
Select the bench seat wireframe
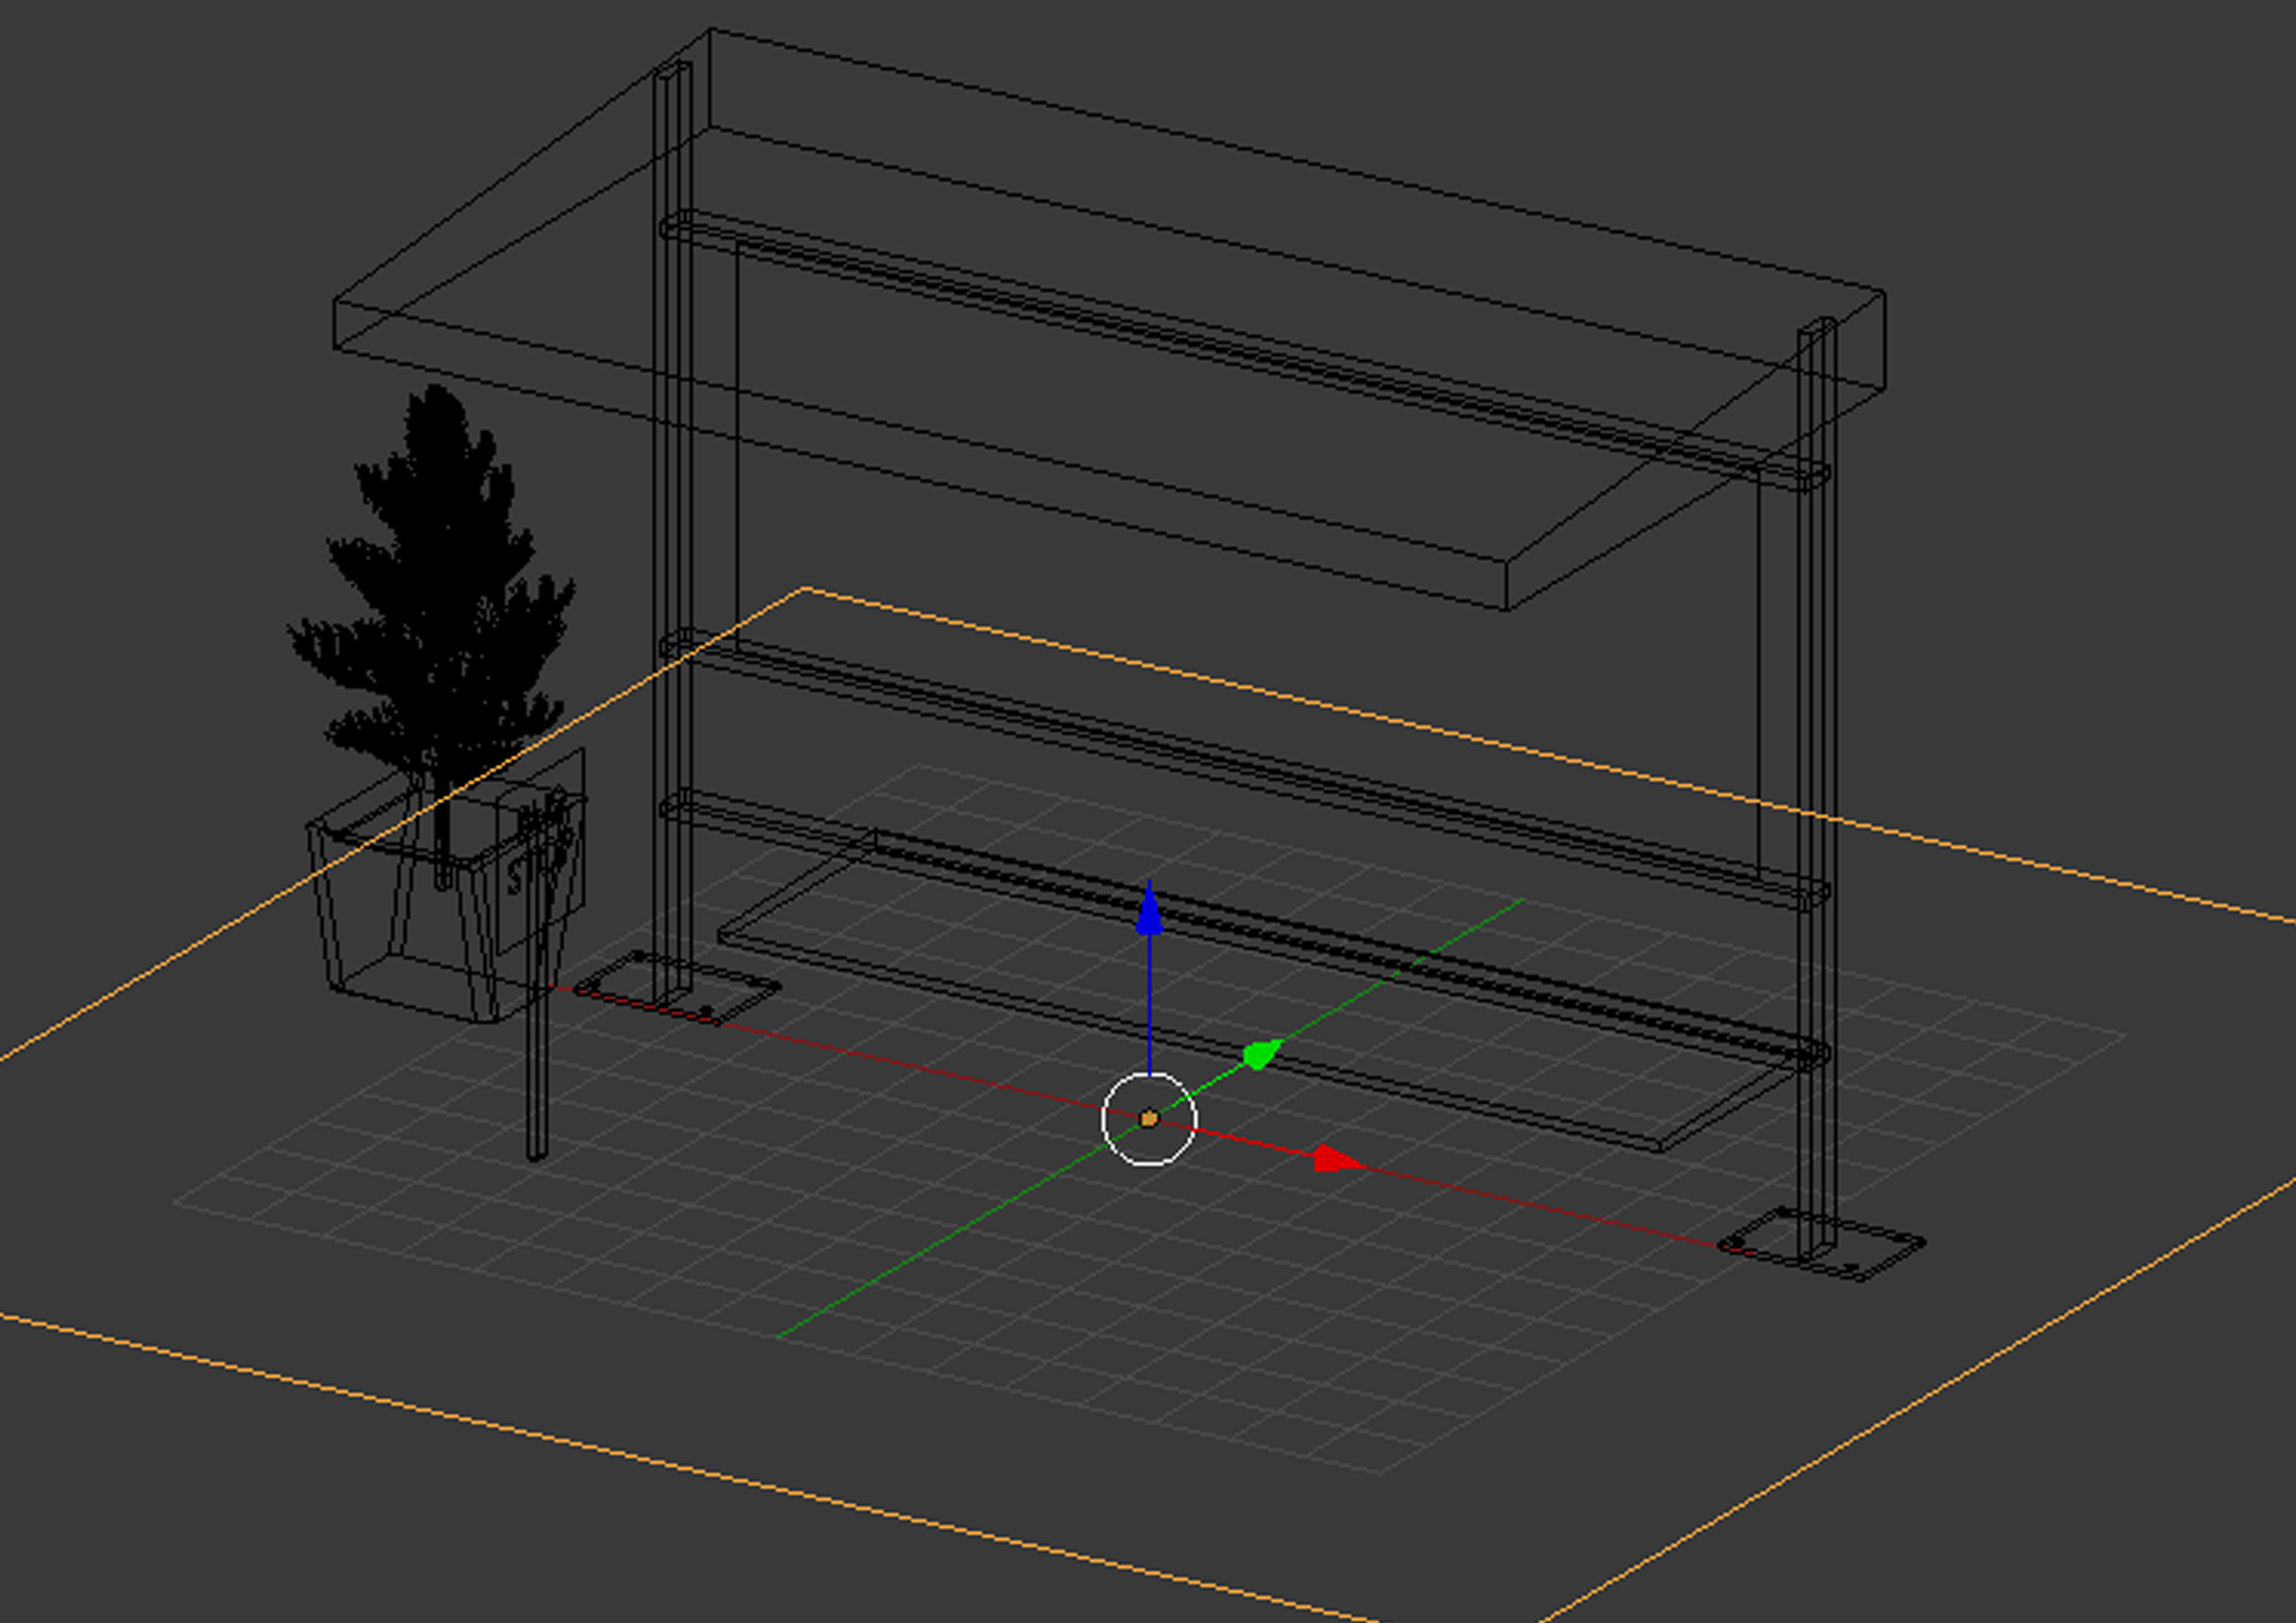tap(1267, 990)
